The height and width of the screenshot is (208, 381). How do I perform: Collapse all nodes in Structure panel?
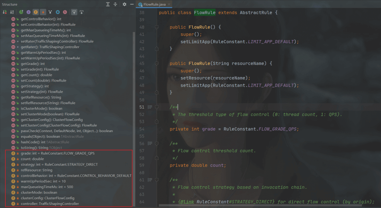point(115,4)
